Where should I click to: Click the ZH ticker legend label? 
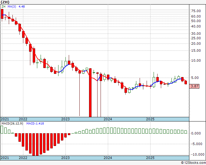tap(3, 7)
